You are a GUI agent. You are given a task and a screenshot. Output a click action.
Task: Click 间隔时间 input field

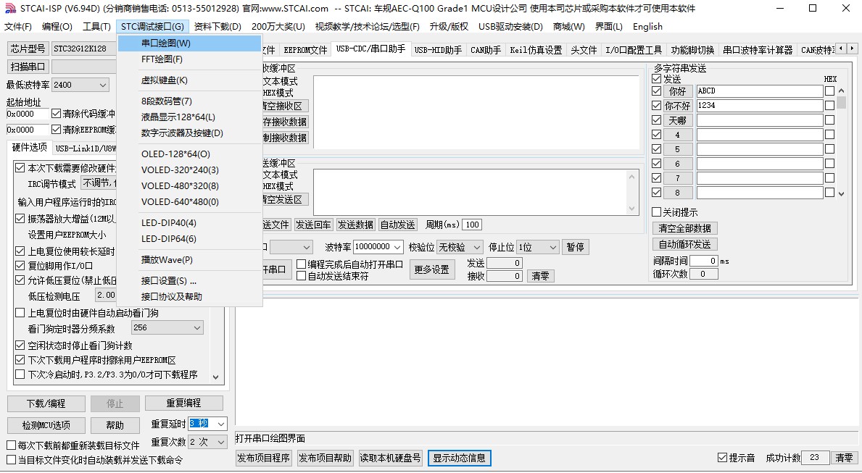tap(704, 261)
